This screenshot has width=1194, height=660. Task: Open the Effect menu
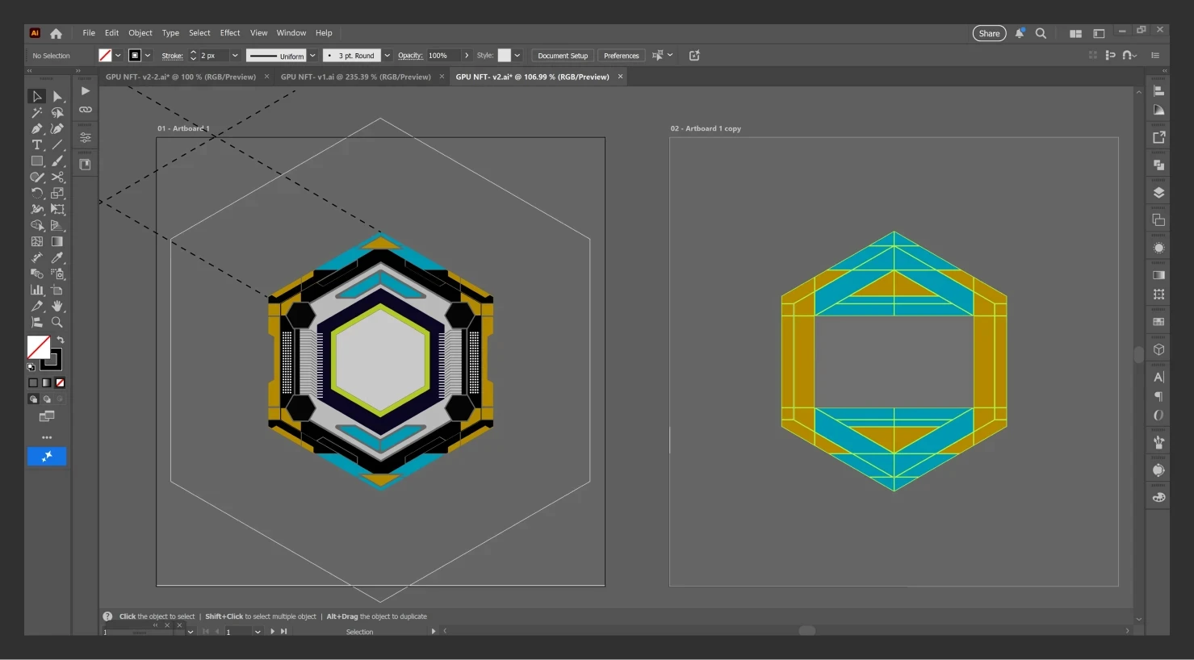[230, 33]
